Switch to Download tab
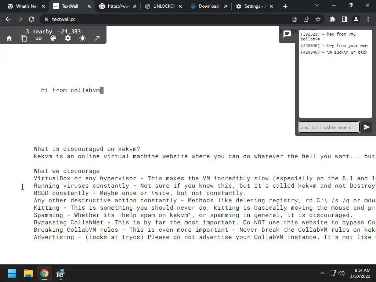The height and width of the screenshot is (282, 376). tap(208, 6)
